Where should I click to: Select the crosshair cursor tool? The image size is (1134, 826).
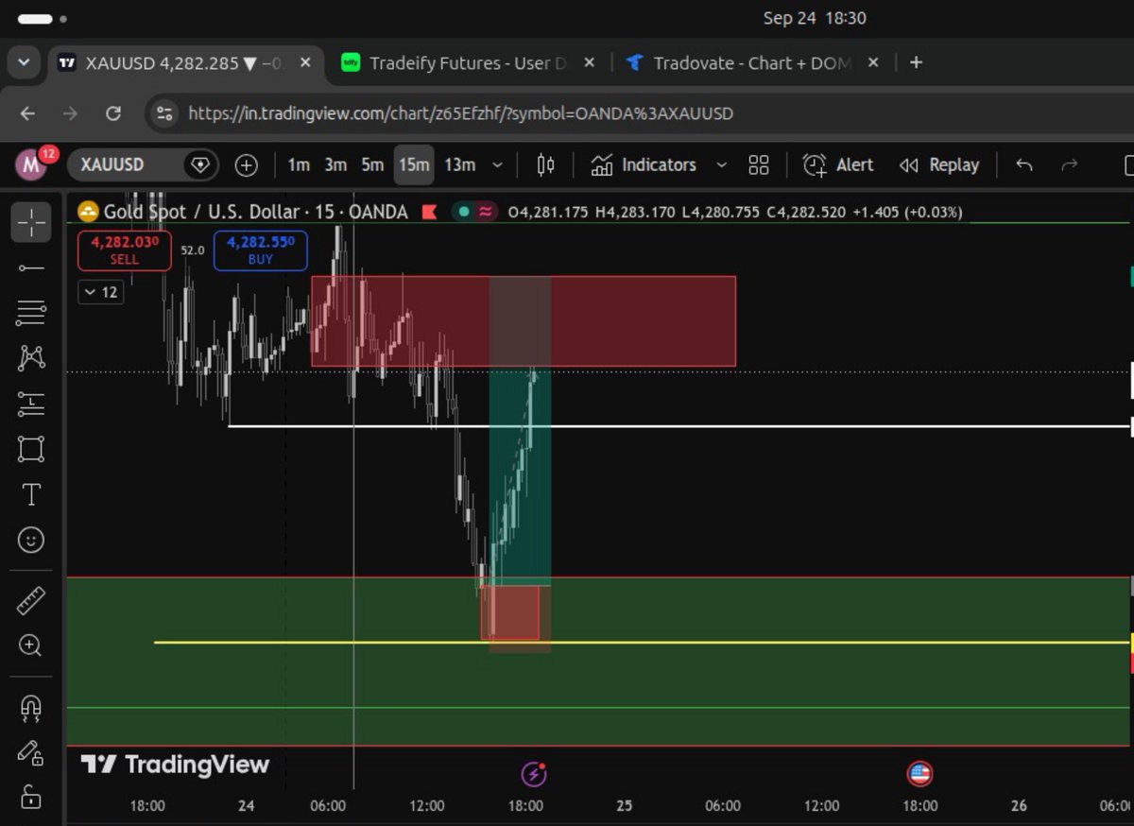click(x=31, y=222)
